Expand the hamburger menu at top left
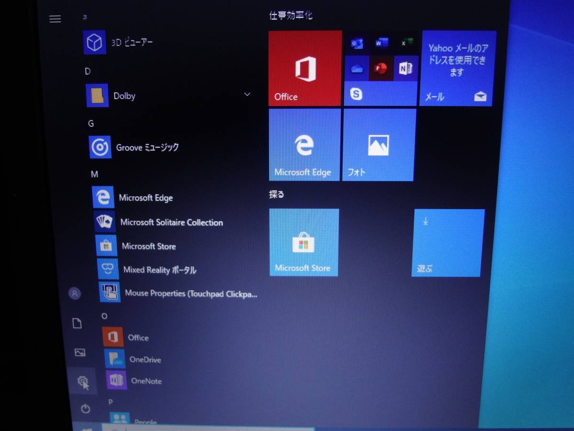 tap(55, 19)
